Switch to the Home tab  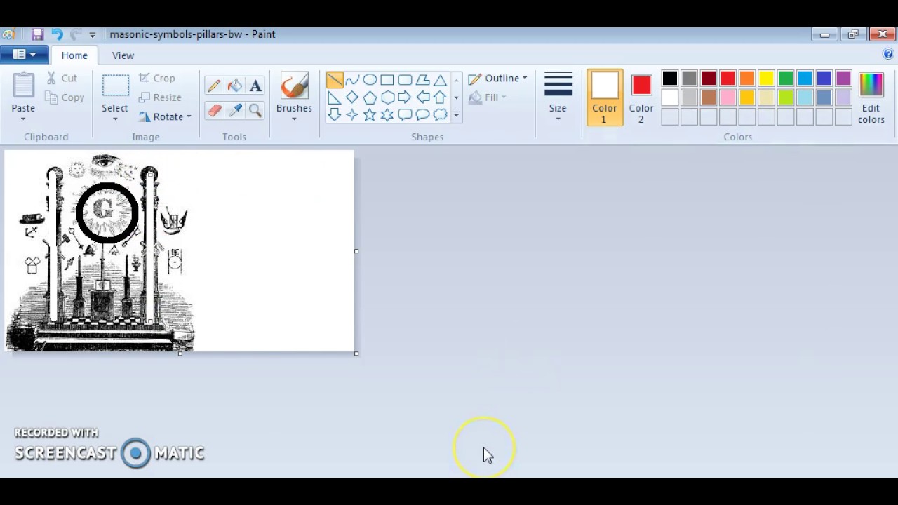(74, 55)
